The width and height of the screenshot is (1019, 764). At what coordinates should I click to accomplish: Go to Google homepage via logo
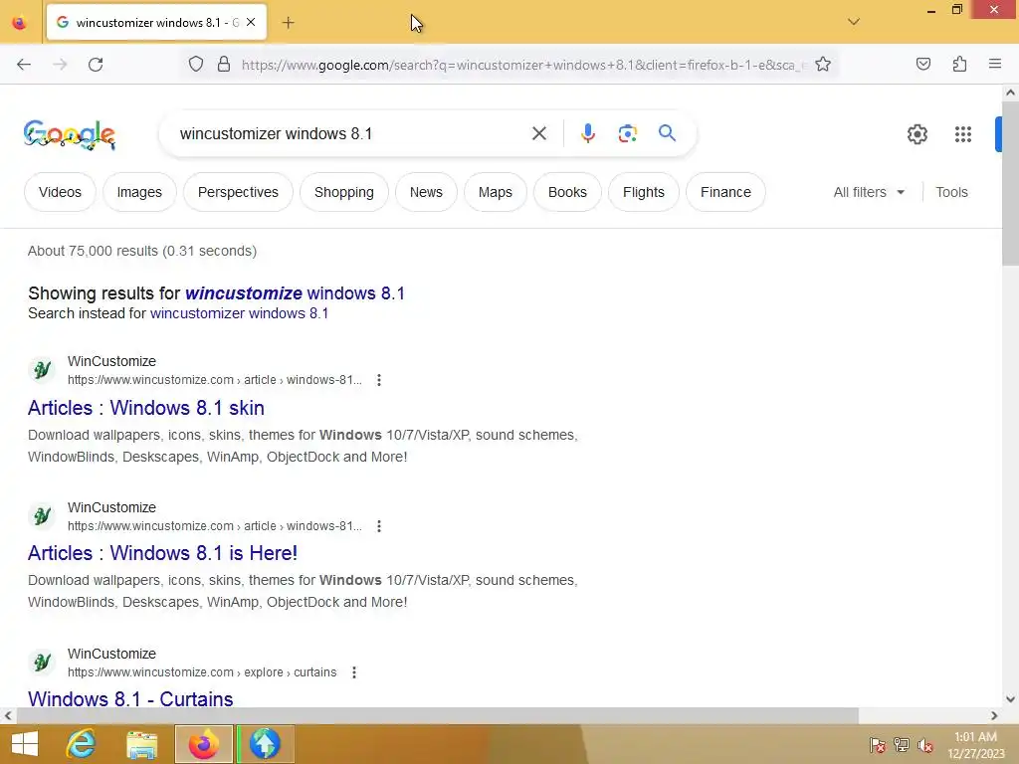(70, 135)
